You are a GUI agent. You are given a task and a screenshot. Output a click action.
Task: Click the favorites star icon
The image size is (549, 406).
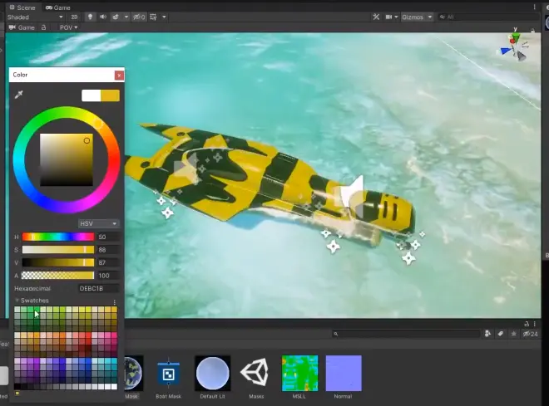pos(513,334)
